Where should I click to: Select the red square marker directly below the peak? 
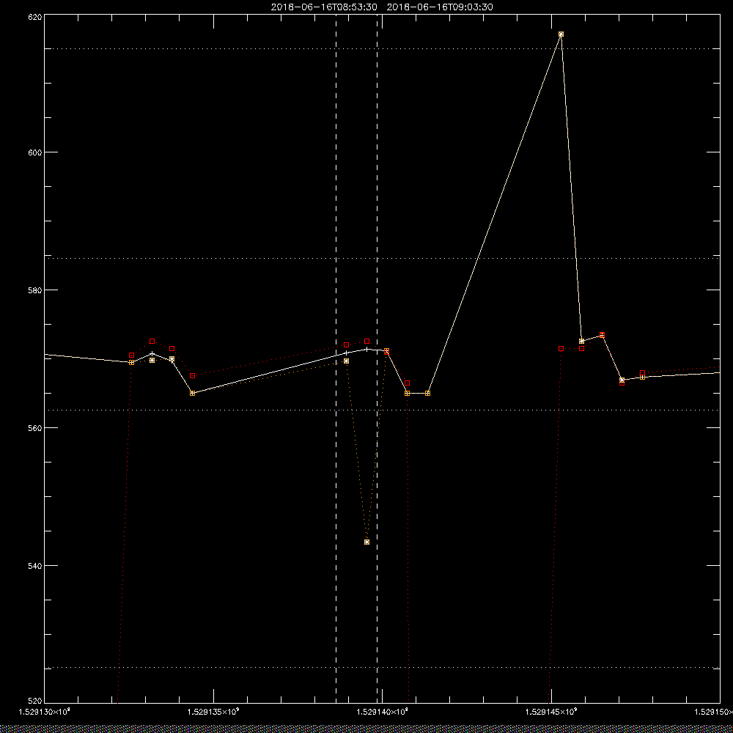tap(561, 348)
